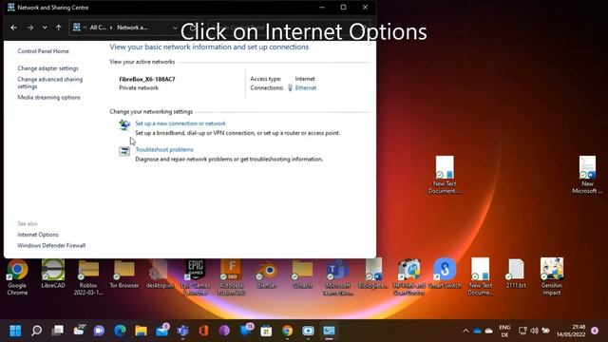
Task: Select the Roblox 2022-03-1 folder on desktop
Action: pyautogui.click(x=88, y=276)
